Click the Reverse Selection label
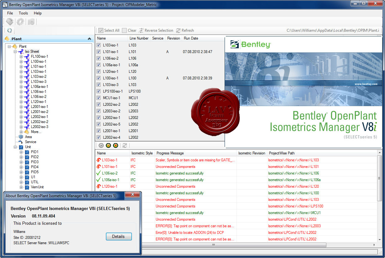This screenshot has width=385, height=258. [x=159, y=30]
